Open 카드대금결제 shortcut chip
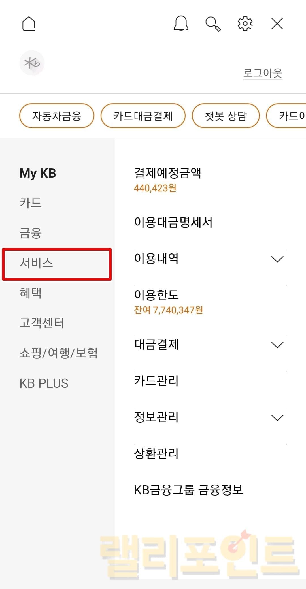 pos(143,116)
